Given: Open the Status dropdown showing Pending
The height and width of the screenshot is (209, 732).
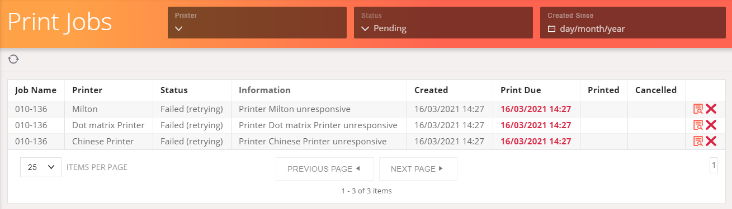Looking at the screenshot, I should tap(443, 22).
